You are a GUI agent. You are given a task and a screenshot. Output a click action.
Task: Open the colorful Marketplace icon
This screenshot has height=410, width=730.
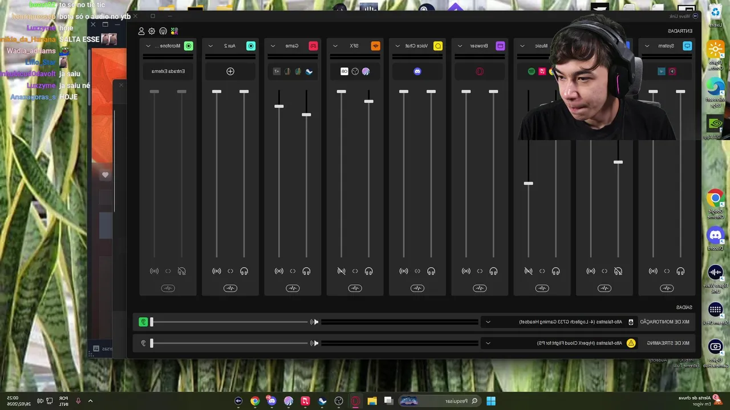(x=175, y=31)
